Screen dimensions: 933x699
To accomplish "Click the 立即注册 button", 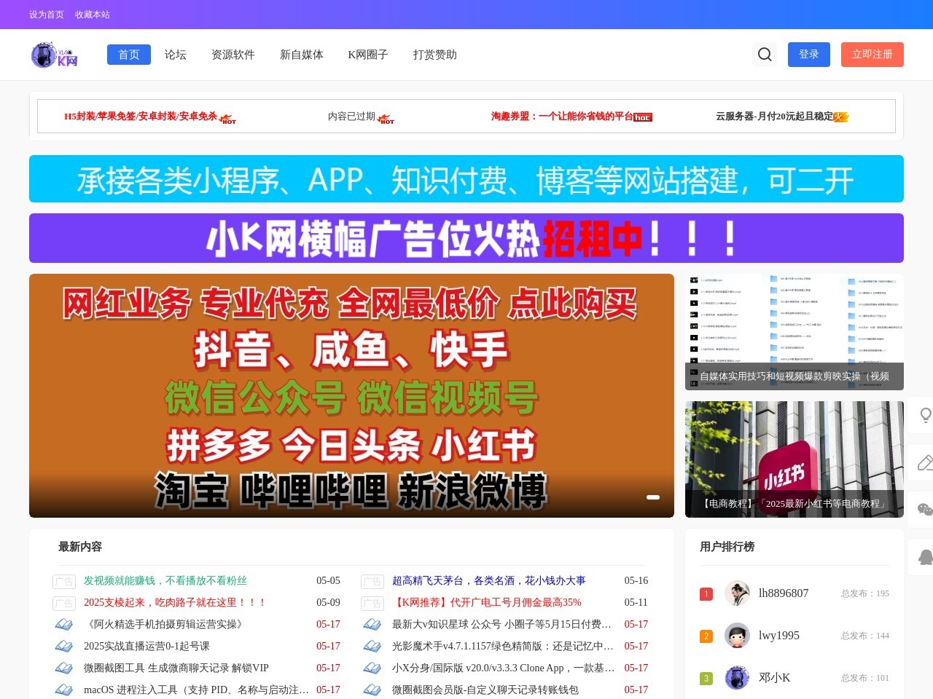I will tap(873, 55).
